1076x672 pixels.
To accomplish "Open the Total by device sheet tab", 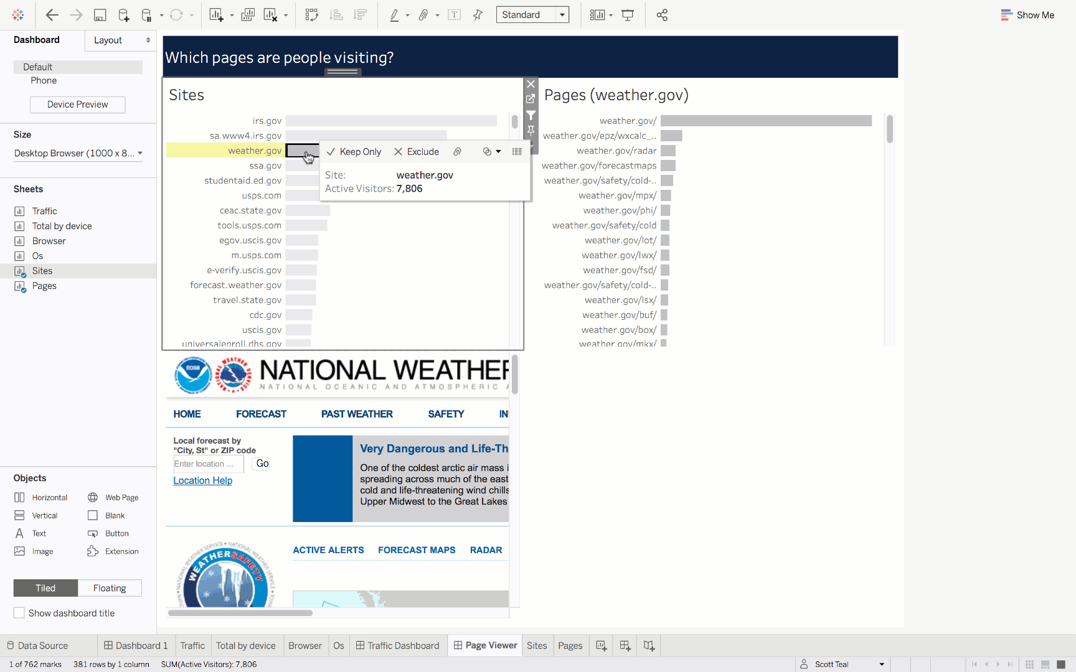I will (x=246, y=646).
